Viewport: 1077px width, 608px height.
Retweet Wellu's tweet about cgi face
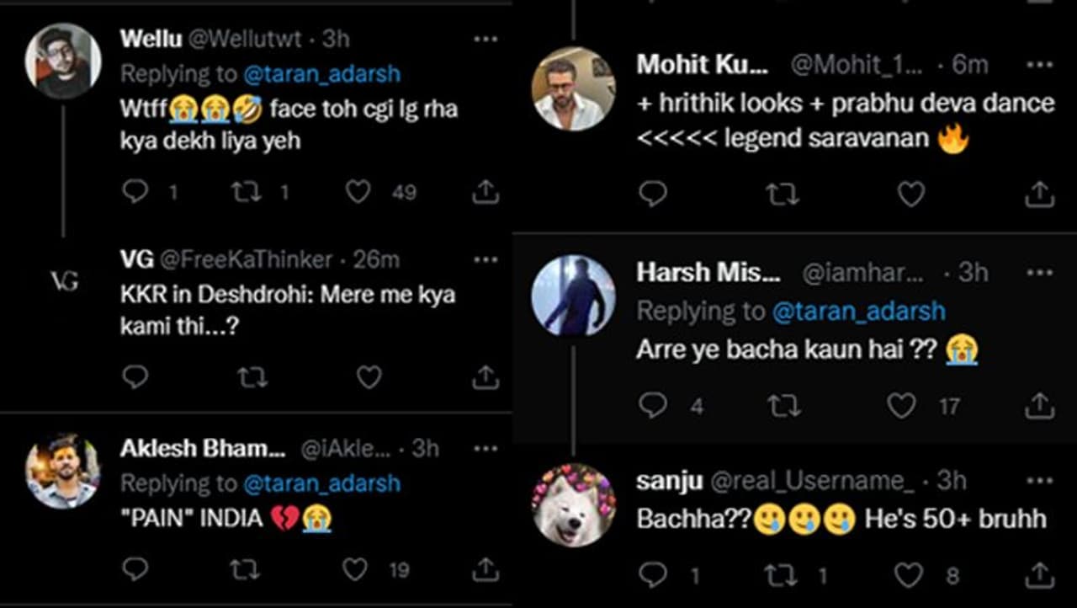point(247,192)
